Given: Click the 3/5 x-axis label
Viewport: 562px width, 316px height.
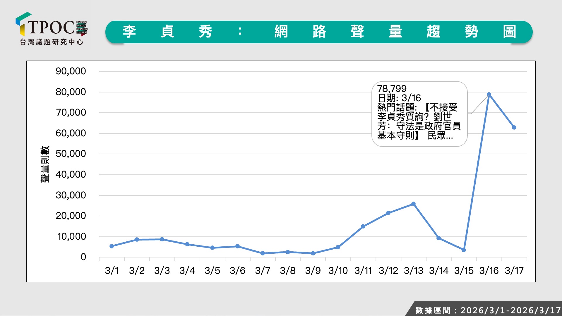Looking at the screenshot, I should (212, 271).
